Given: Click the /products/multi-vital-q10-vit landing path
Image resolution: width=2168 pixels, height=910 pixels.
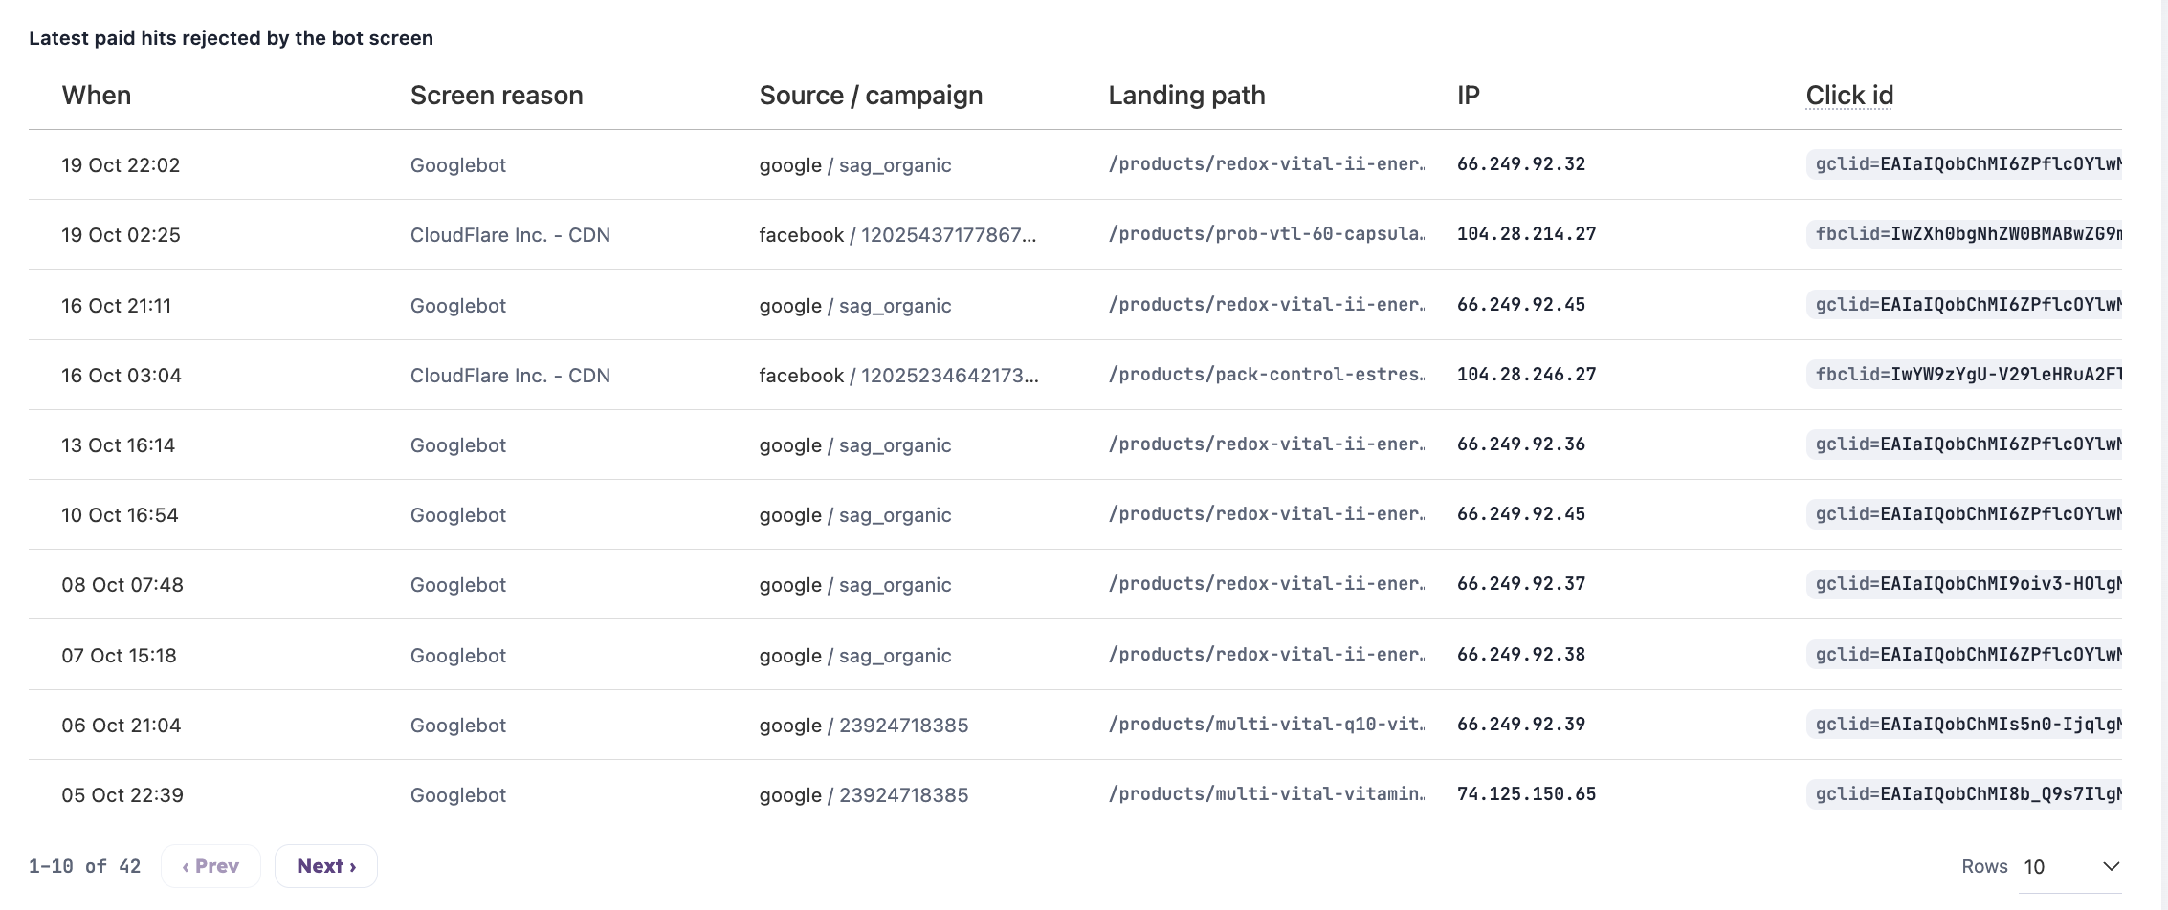Looking at the screenshot, I should (1267, 725).
